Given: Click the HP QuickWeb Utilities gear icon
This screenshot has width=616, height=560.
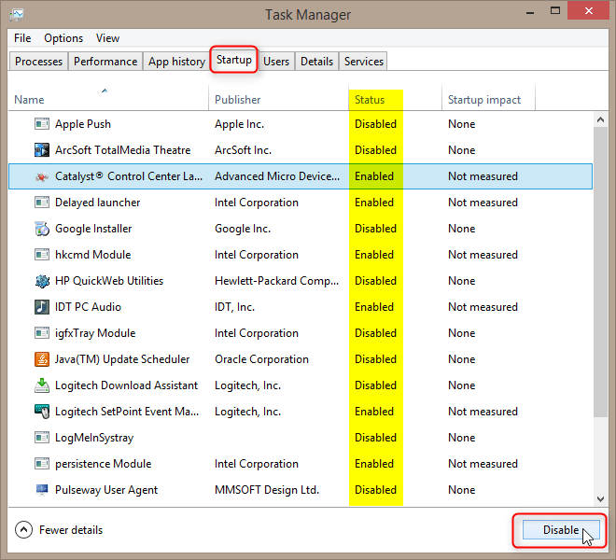Looking at the screenshot, I should click(x=42, y=281).
